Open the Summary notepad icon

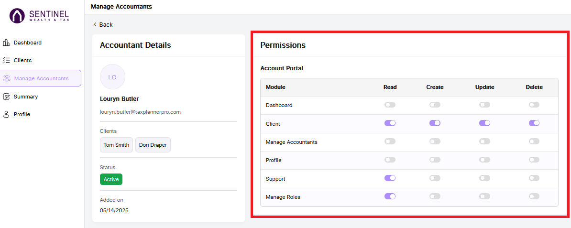point(6,97)
